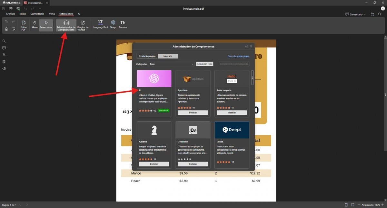Click the plugin list vertical scrollbar
Viewport: 387px width, 208px height.
point(253,77)
